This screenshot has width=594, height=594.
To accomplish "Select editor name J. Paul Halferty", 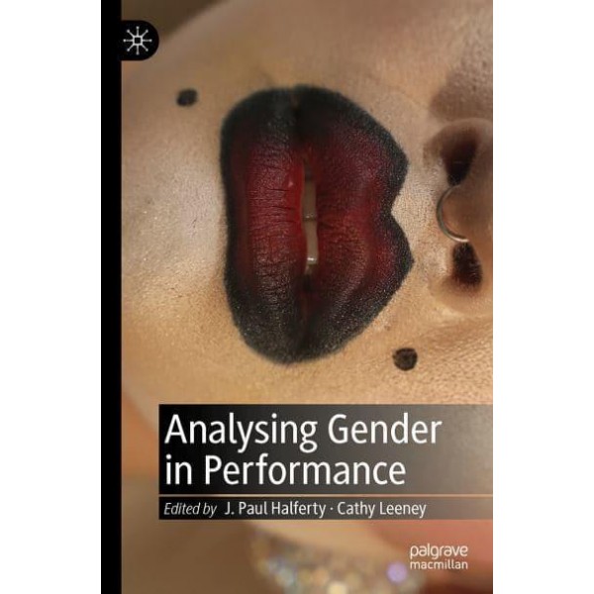I will [275, 509].
